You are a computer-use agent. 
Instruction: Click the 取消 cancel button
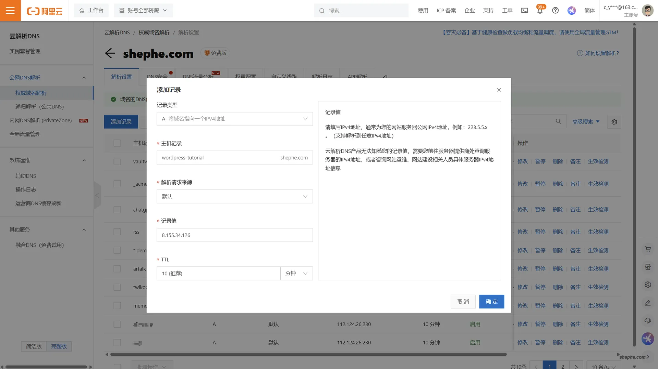(x=463, y=302)
